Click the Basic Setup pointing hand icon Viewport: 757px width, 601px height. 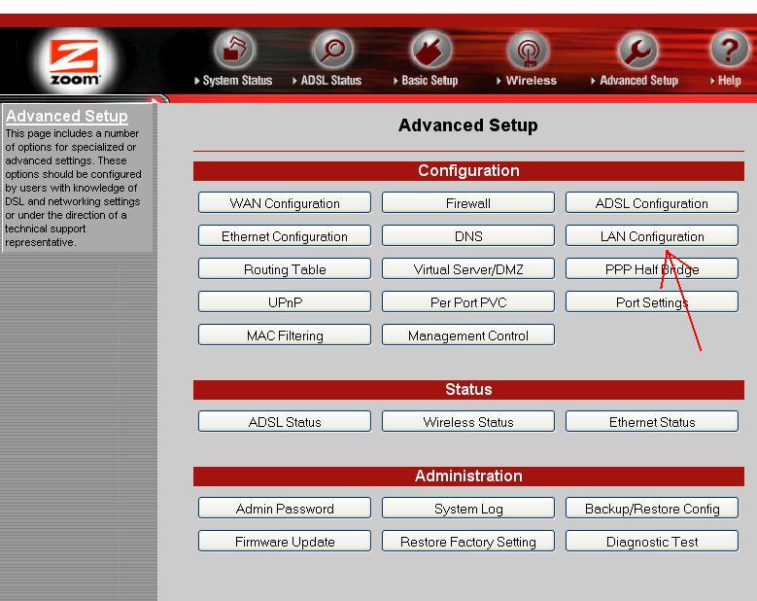[x=431, y=50]
